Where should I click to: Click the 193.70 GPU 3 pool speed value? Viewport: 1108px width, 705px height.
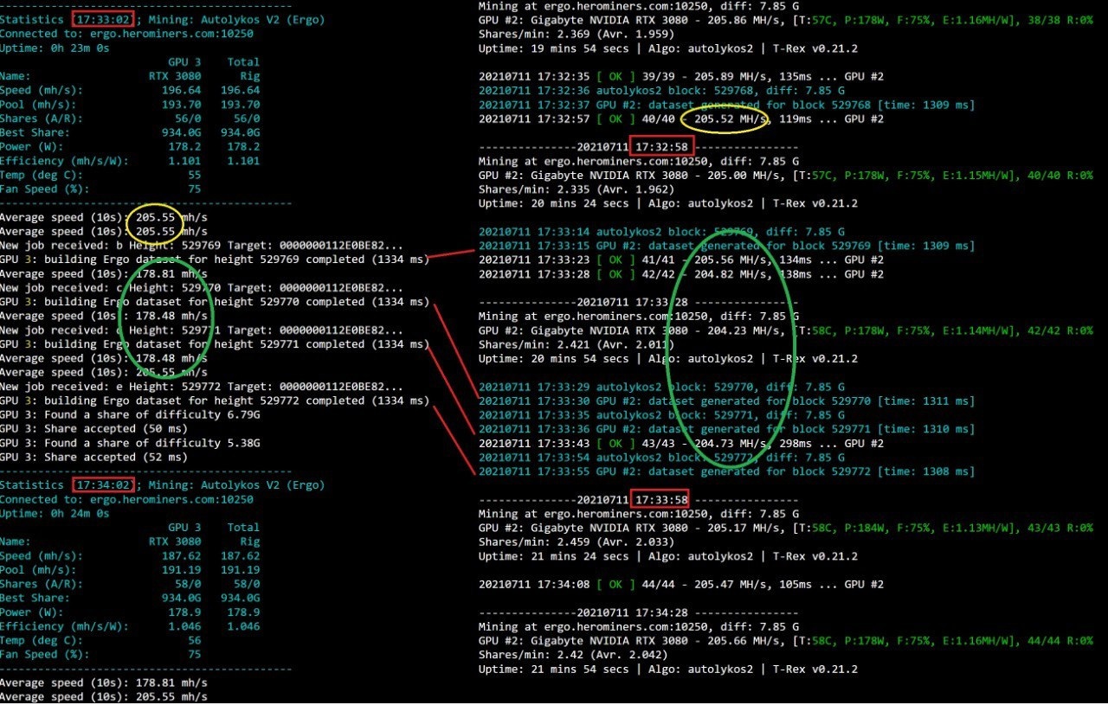click(x=182, y=104)
